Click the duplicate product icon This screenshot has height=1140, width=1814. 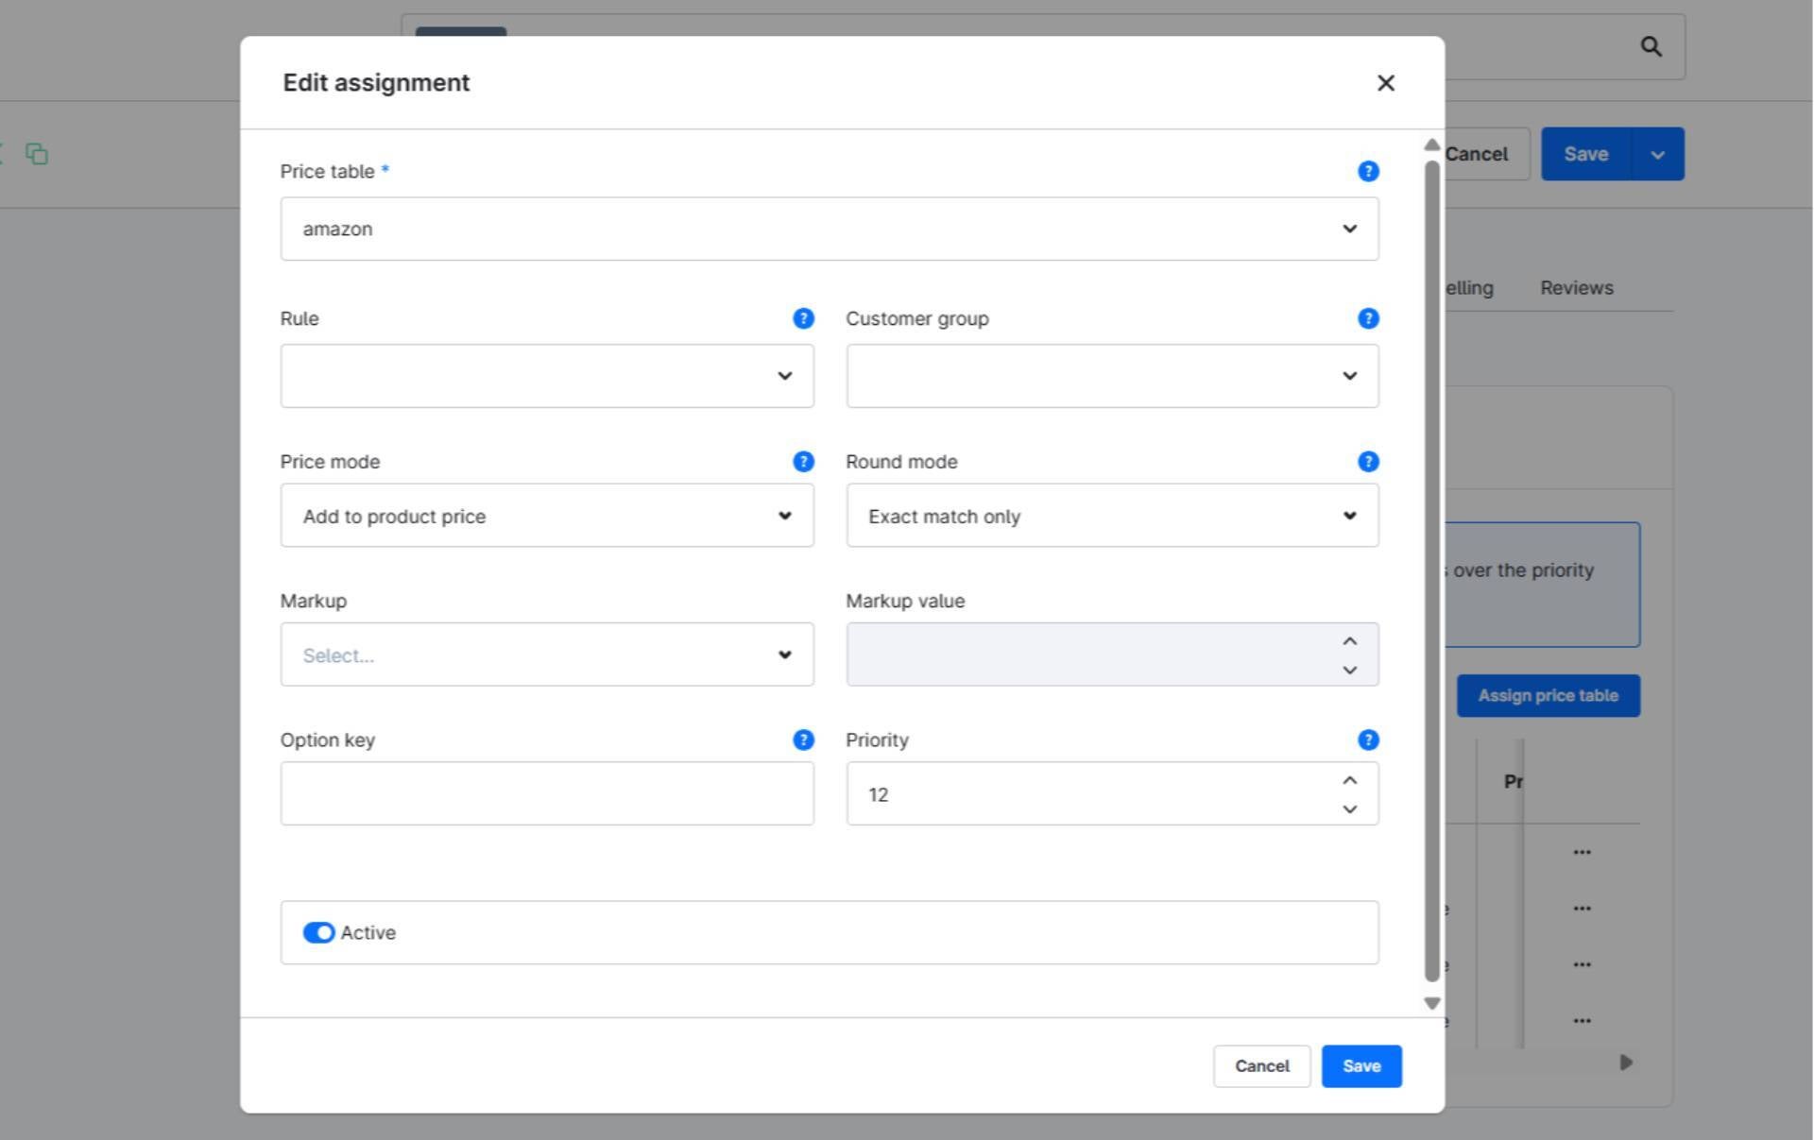point(37,154)
